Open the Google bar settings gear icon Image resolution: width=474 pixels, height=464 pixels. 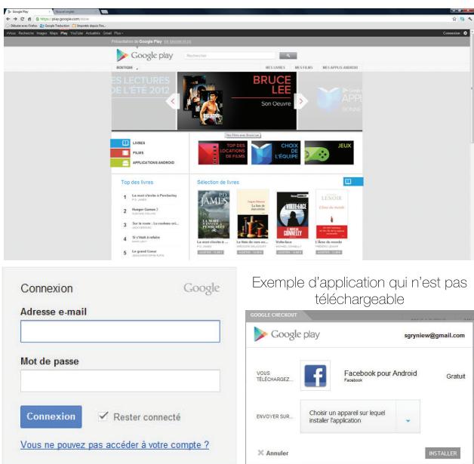pyautogui.click(x=465, y=33)
